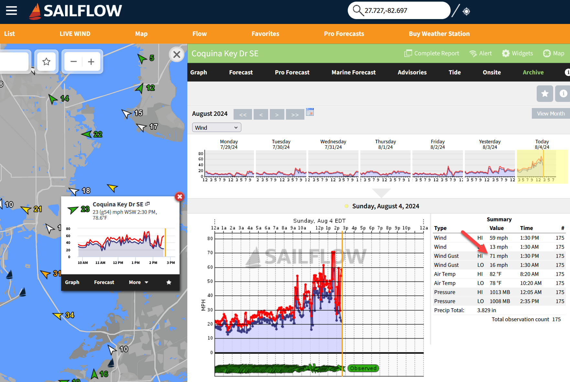Open the Pro Forecast tab
Viewport: 570px width, 382px height.
(x=292, y=72)
